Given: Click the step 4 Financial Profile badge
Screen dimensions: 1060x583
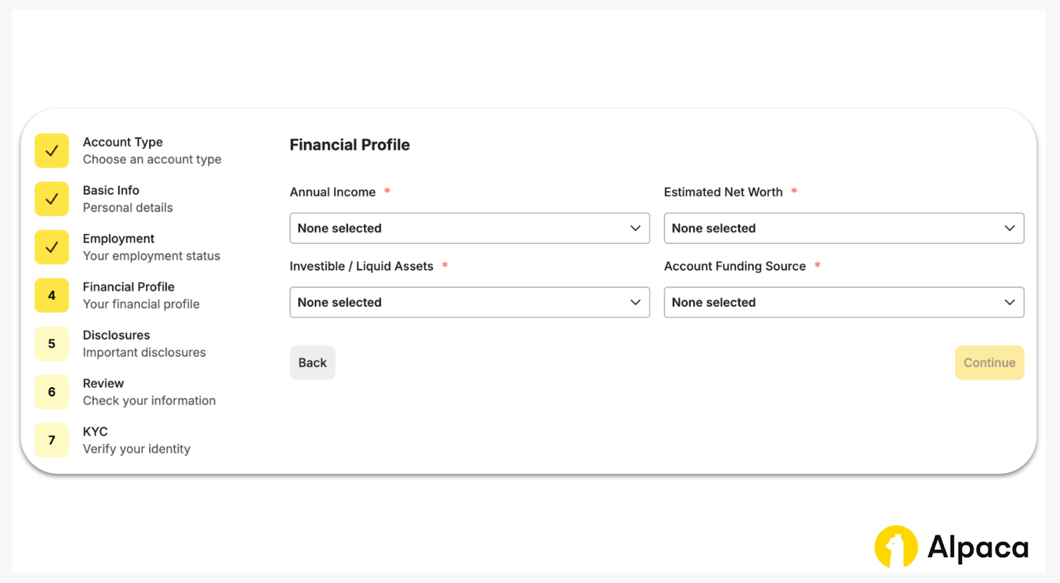Looking at the screenshot, I should pyautogui.click(x=52, y=295).
